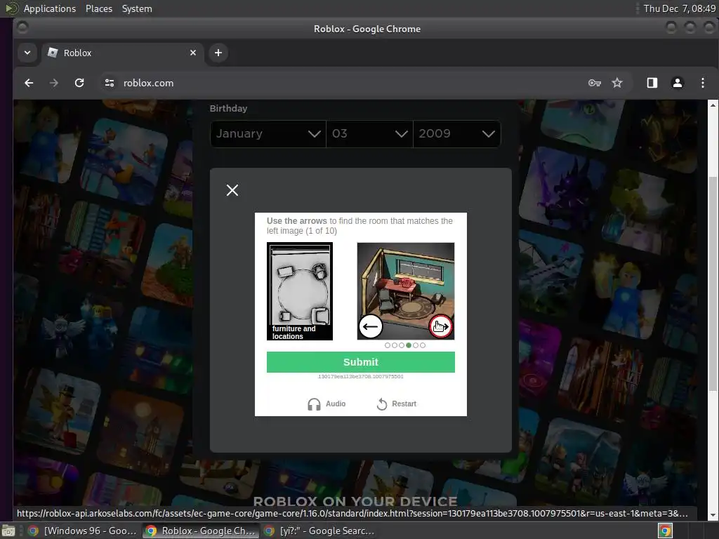The image size is (719, 539).
Task: Open the System menu
Action: click(x=137, y=8)
